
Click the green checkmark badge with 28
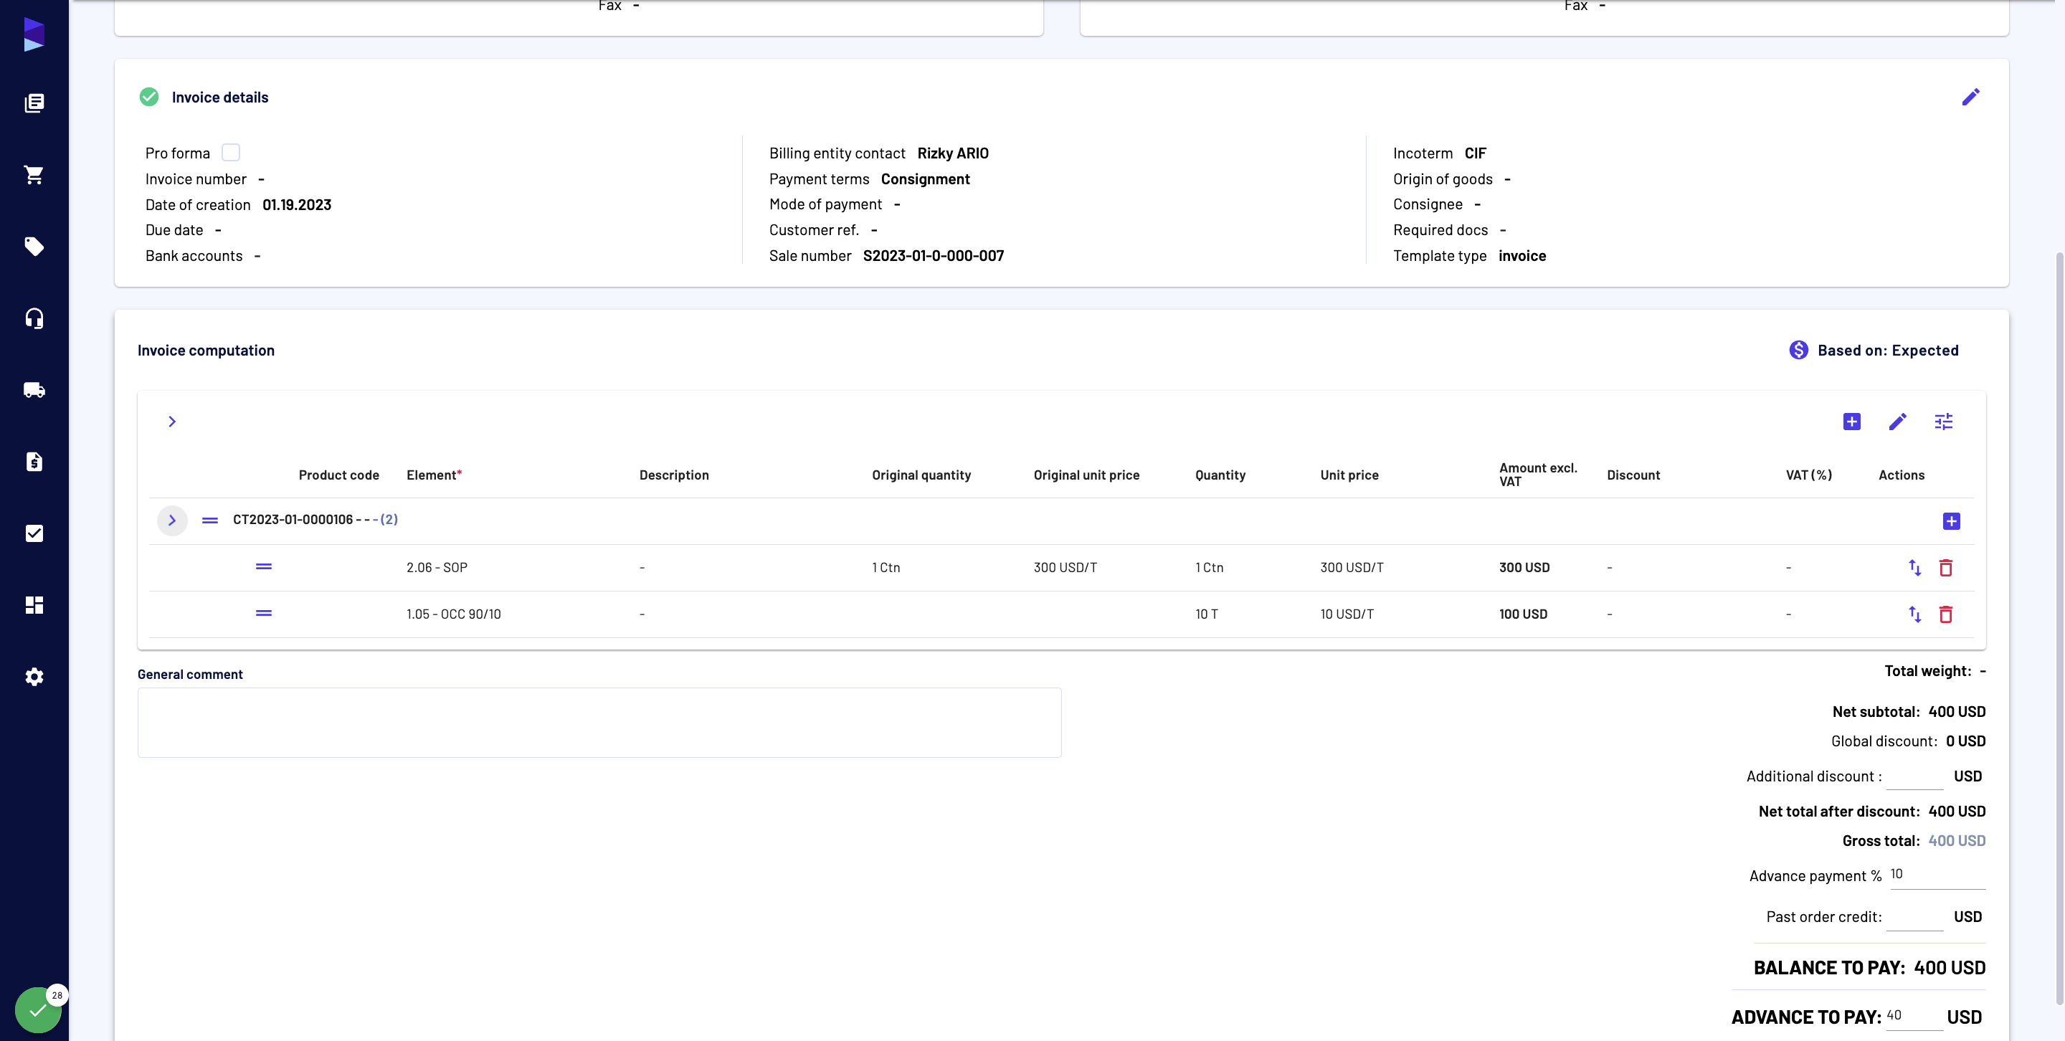coord(39,1009)
